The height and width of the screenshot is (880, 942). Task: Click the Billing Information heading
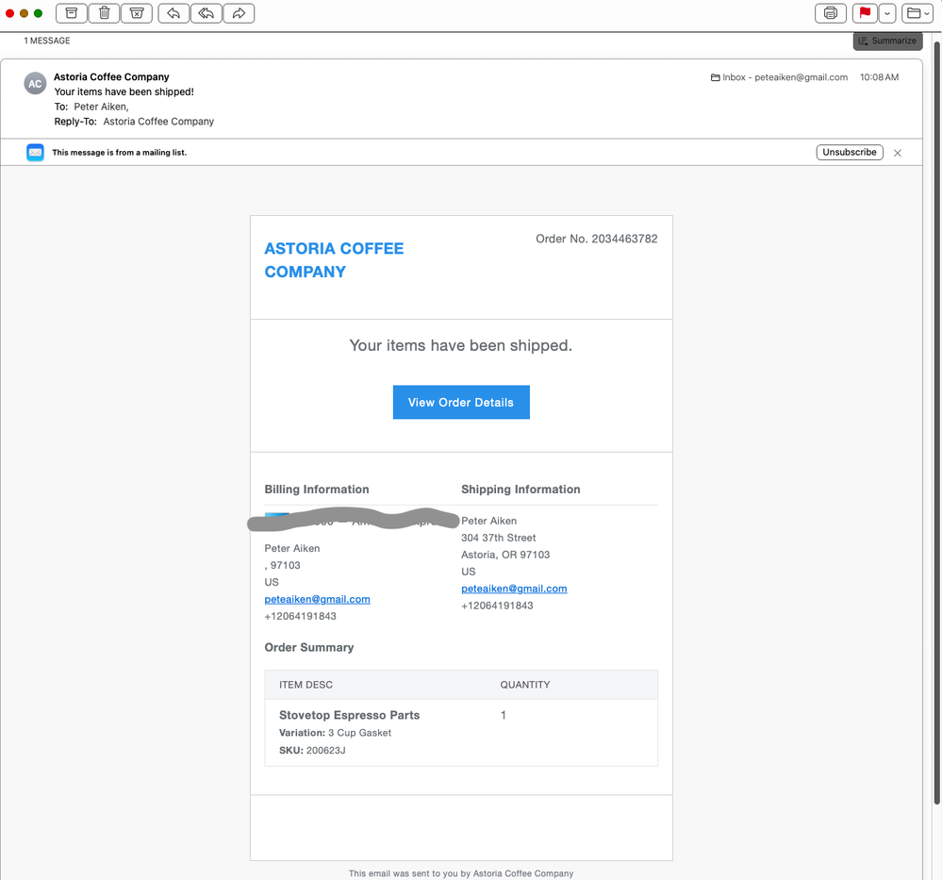[317, 490]
